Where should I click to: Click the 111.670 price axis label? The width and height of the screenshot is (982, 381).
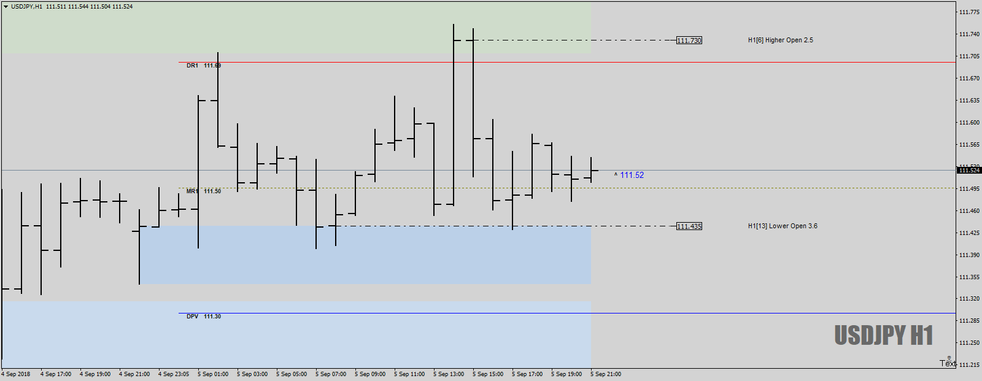click(x=969, y=79)
